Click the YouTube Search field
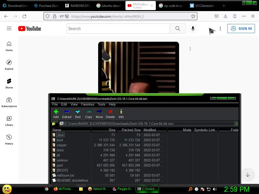 [118, 29]
